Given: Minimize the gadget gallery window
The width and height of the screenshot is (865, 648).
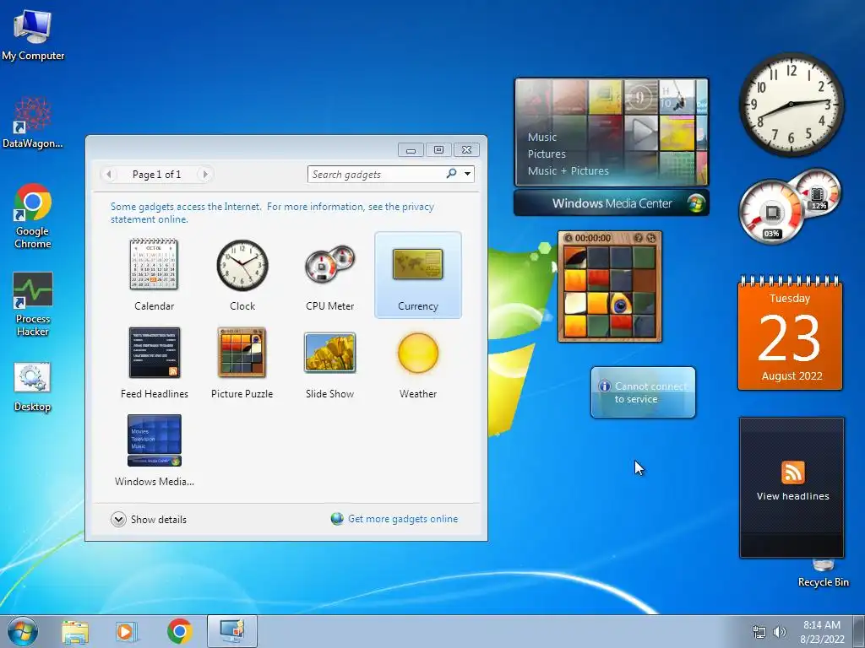Looking at the screenshot, I should click(x=411, y=150).
